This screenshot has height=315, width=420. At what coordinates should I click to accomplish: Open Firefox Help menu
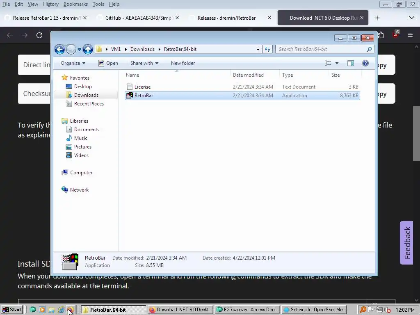114,4
